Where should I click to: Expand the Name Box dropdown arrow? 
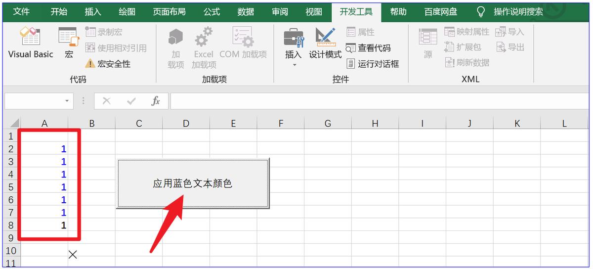click(67, 101)
